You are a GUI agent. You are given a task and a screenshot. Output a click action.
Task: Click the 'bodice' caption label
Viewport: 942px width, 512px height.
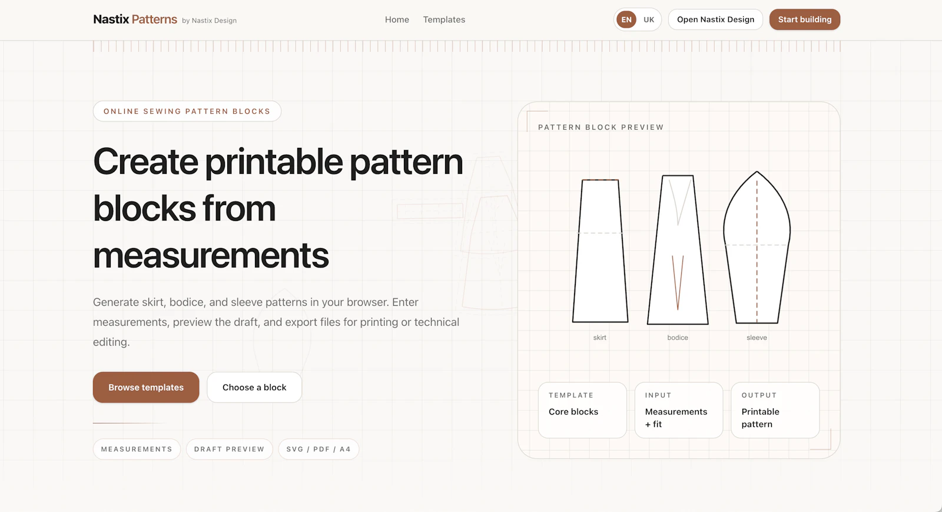[678, 338]
